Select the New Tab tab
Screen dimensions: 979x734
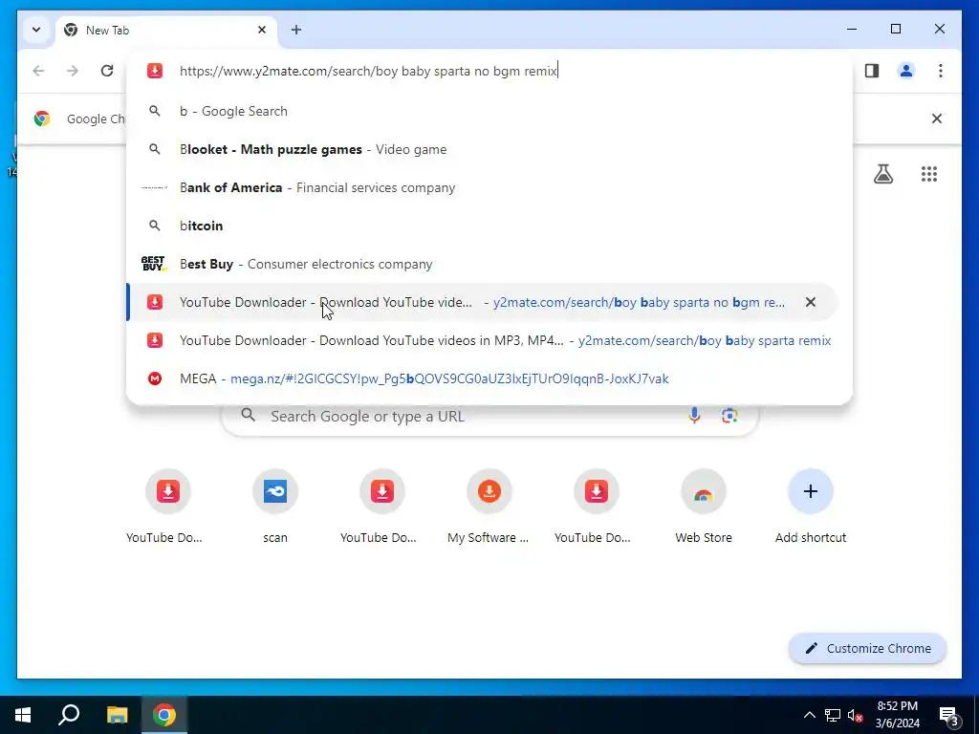click(x=165, y=30)
